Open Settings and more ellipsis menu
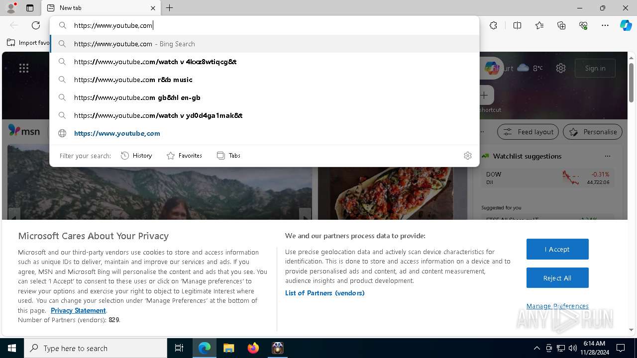Image resolution: width=637 pixels, height=358 pixels. point(605,25)
